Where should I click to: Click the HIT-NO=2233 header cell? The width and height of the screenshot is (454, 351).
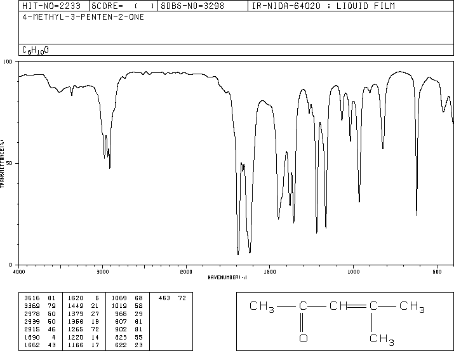point(54,6)
